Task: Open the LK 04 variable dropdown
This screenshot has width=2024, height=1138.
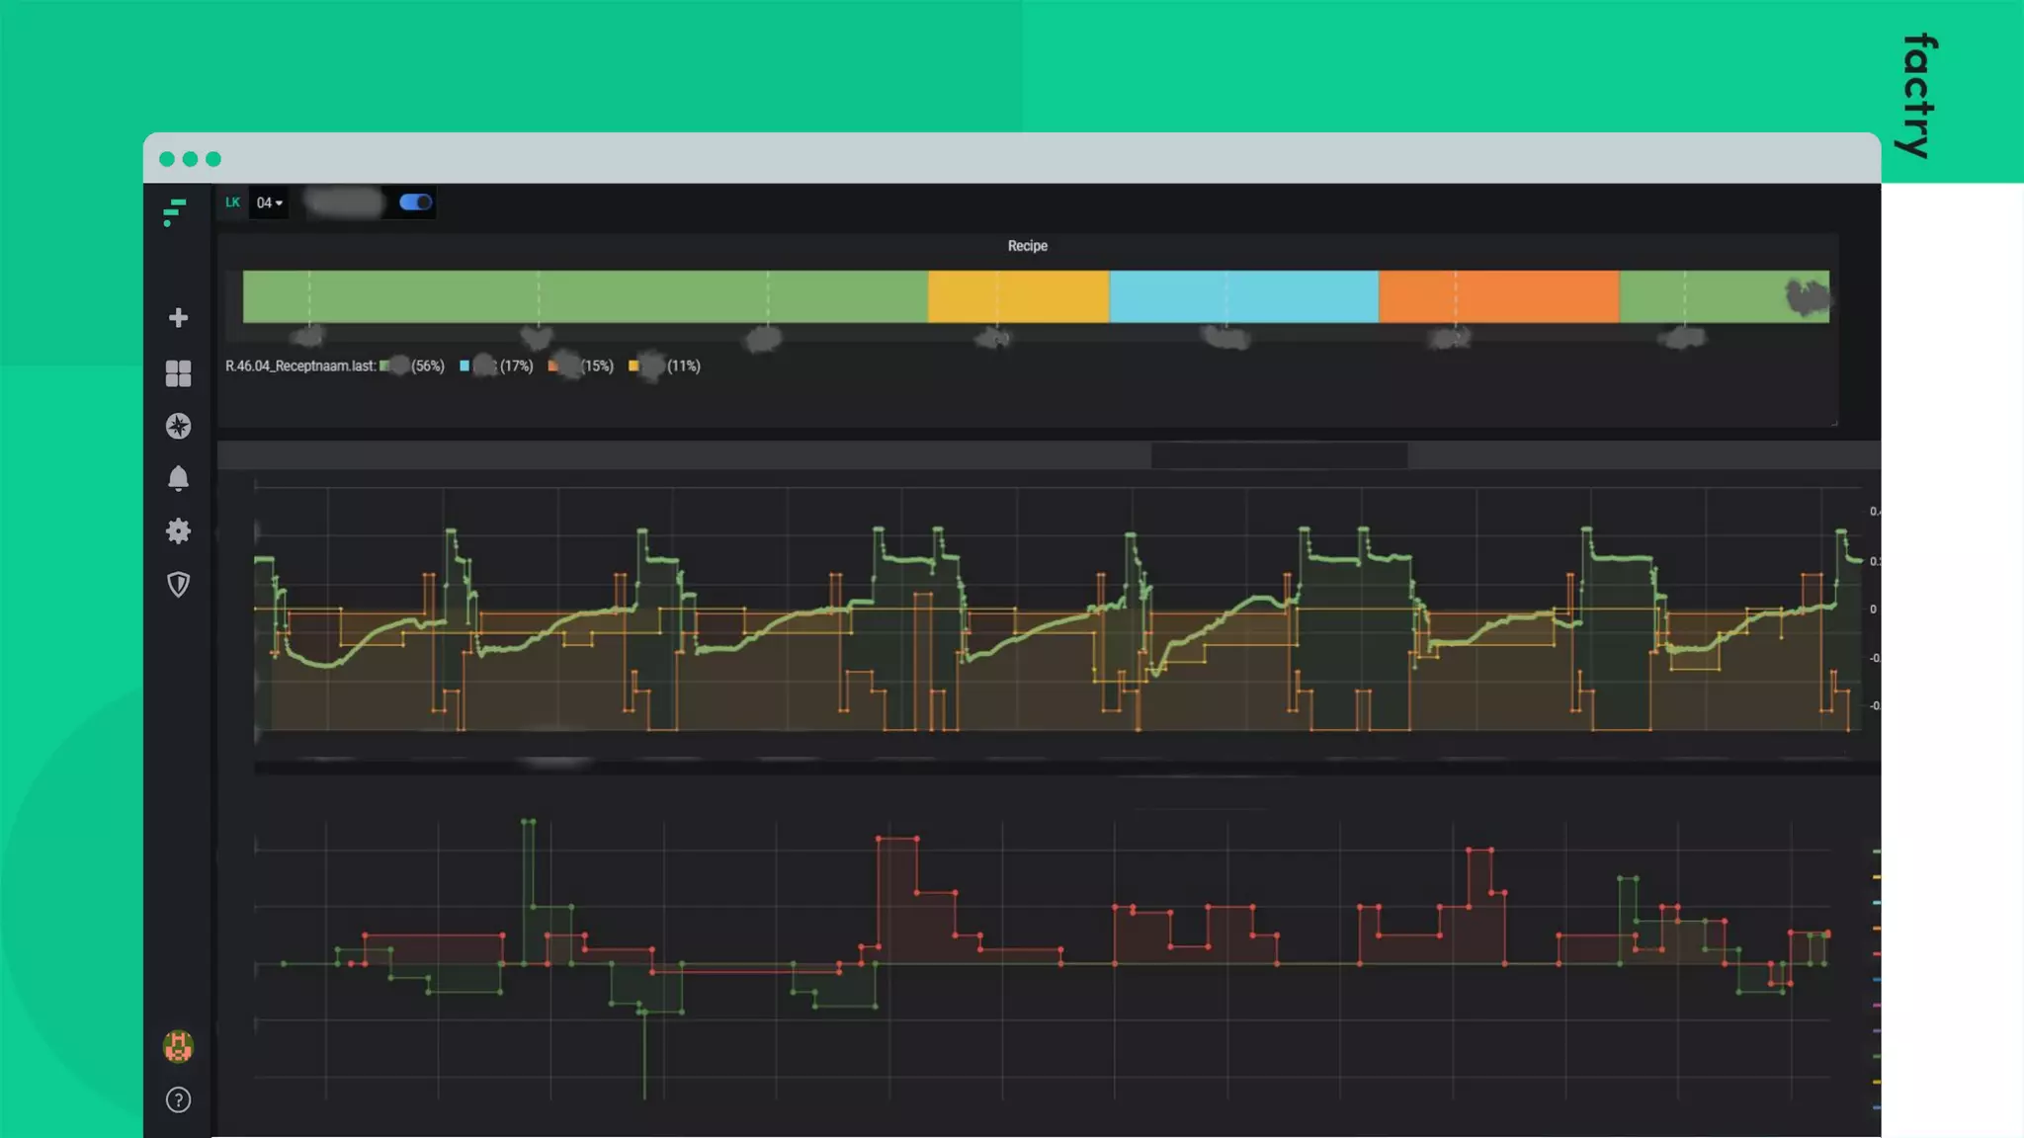Action: pyautogui.click(x=269, y=203)
